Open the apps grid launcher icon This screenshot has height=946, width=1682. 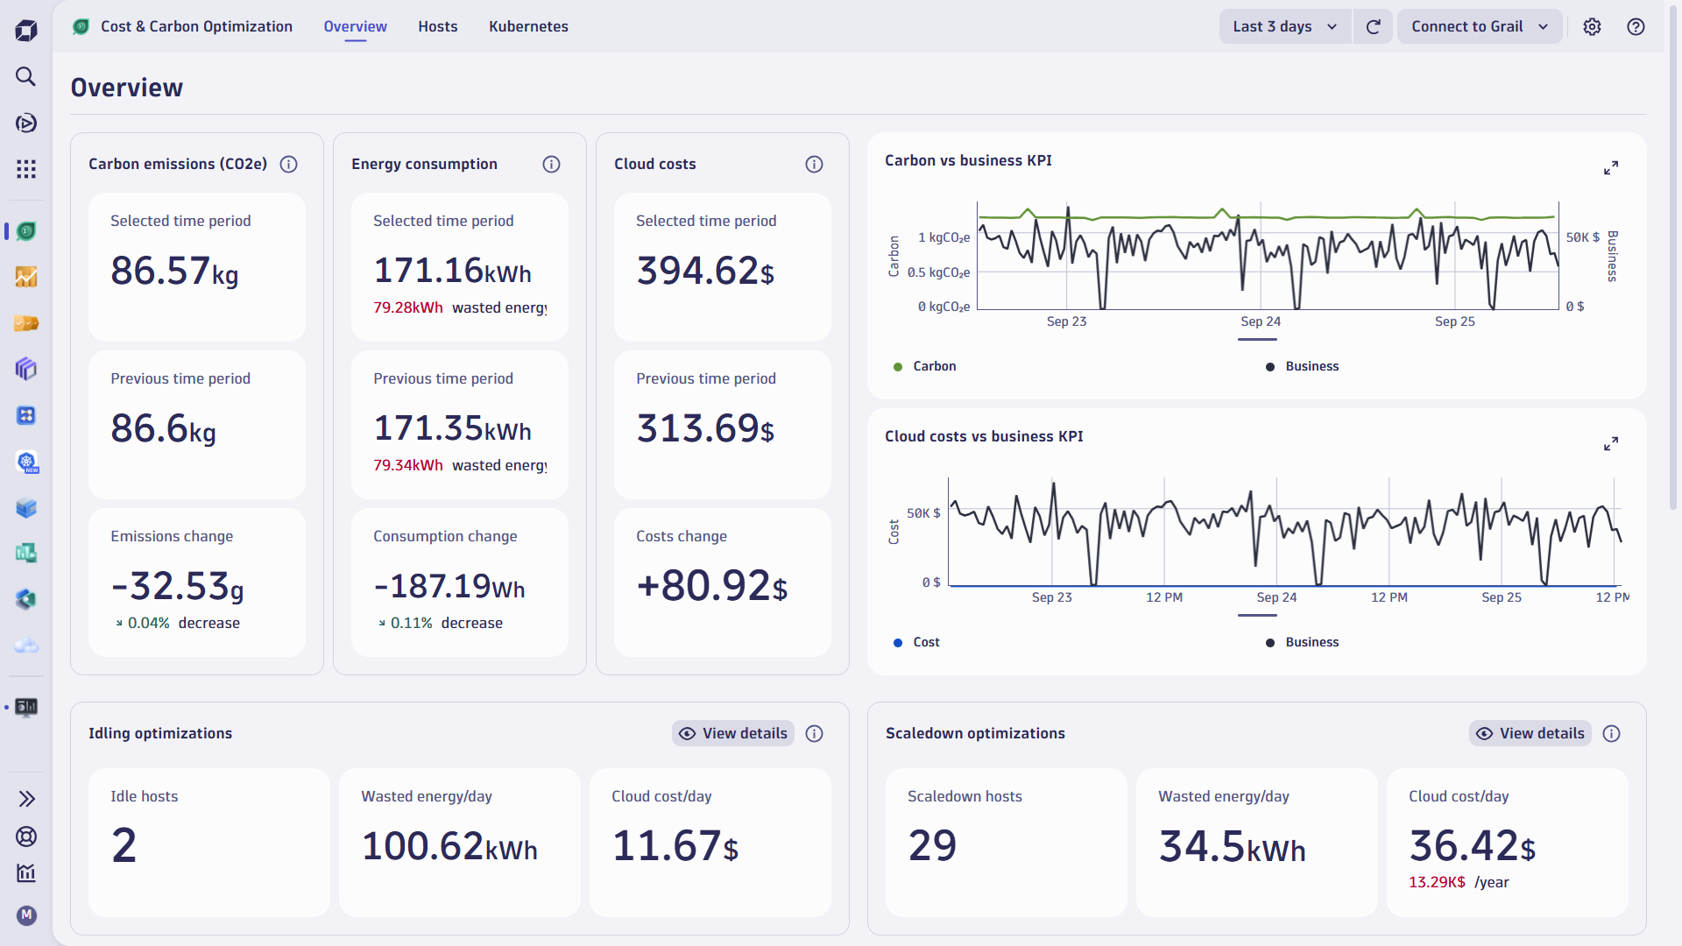[x=25, y=169]
